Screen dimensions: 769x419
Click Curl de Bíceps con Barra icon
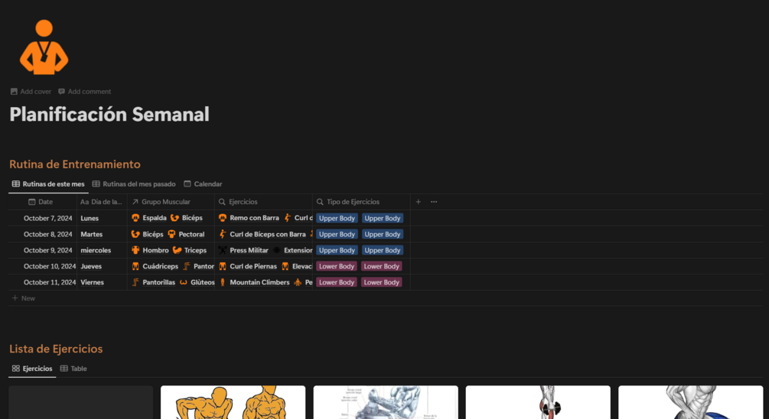[223, 234]
